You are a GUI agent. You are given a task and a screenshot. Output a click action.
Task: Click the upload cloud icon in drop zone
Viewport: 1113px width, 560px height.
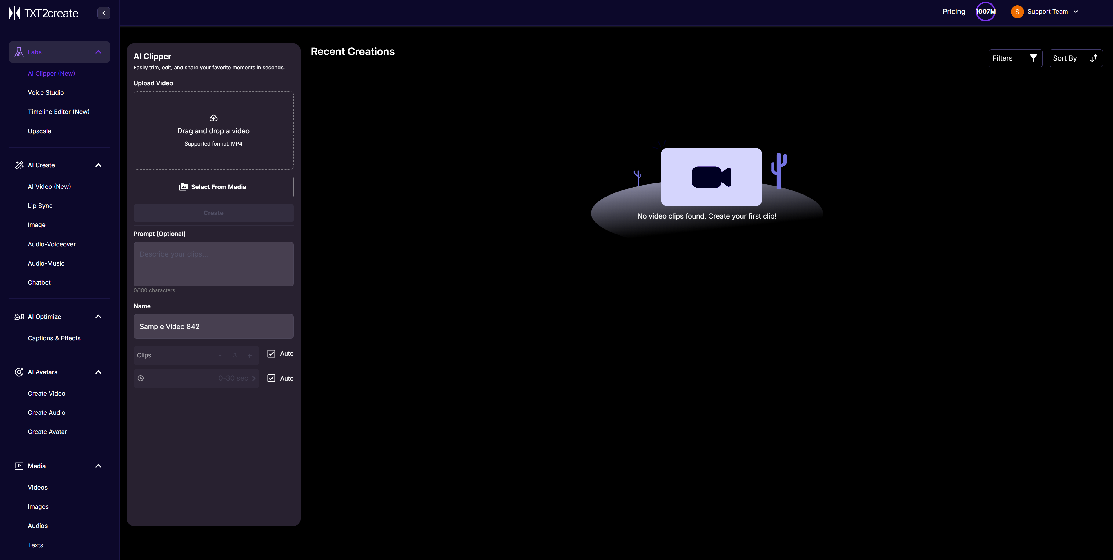[x=213, y=118]
